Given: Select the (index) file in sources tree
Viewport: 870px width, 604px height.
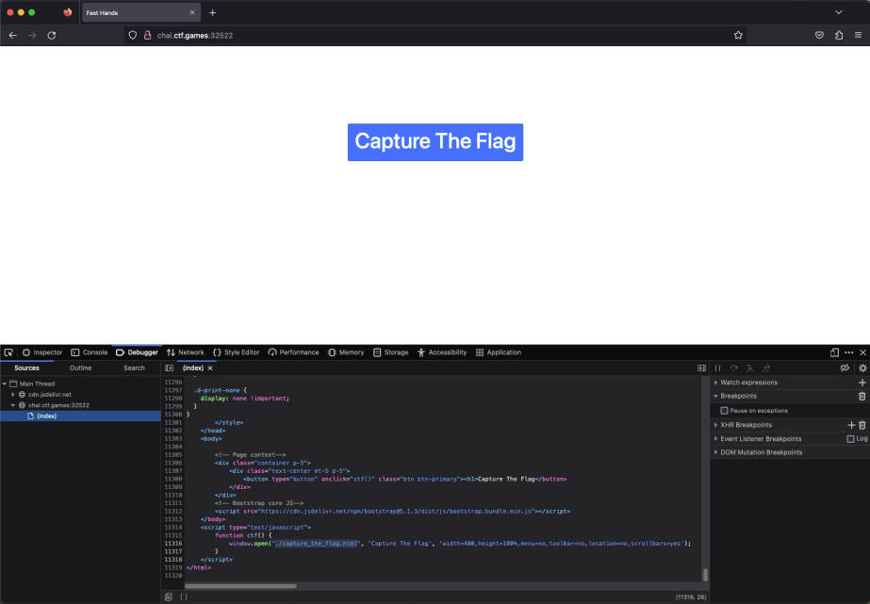Looking at the screenshot, I should (80, 416).
